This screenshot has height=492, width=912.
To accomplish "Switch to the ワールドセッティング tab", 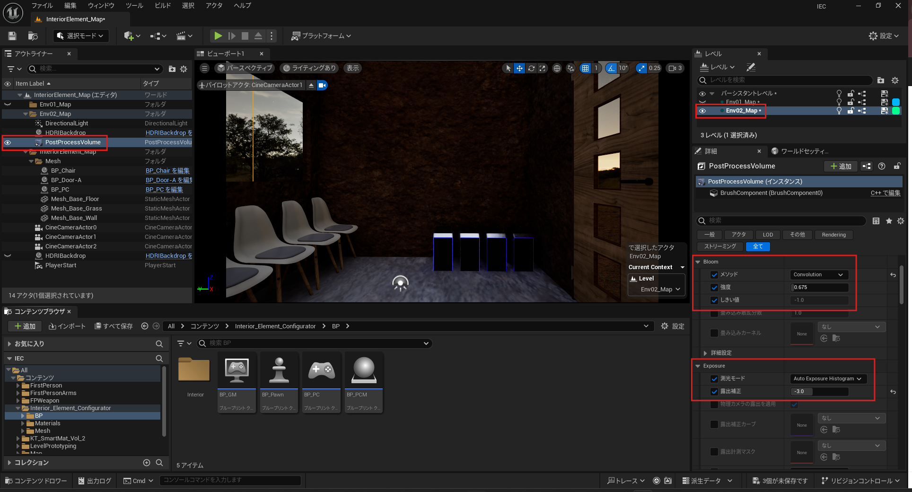I will point(804,151).
